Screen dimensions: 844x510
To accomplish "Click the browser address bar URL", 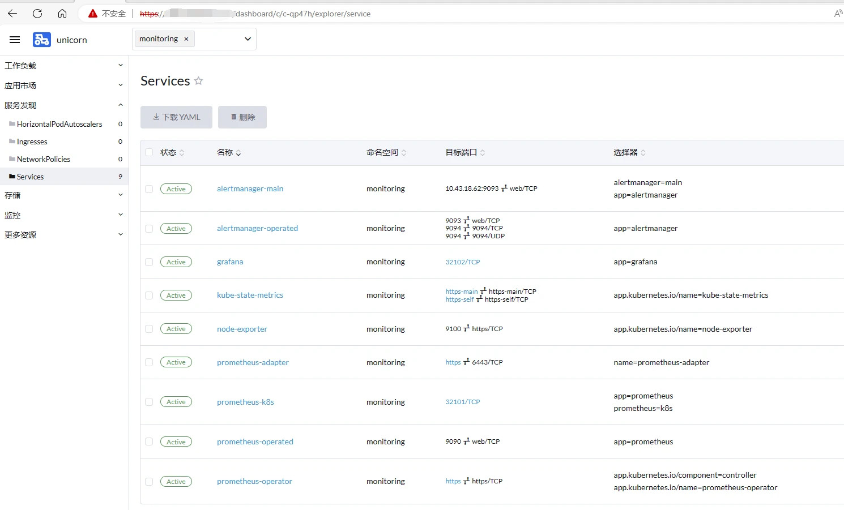I will [255, 14].
